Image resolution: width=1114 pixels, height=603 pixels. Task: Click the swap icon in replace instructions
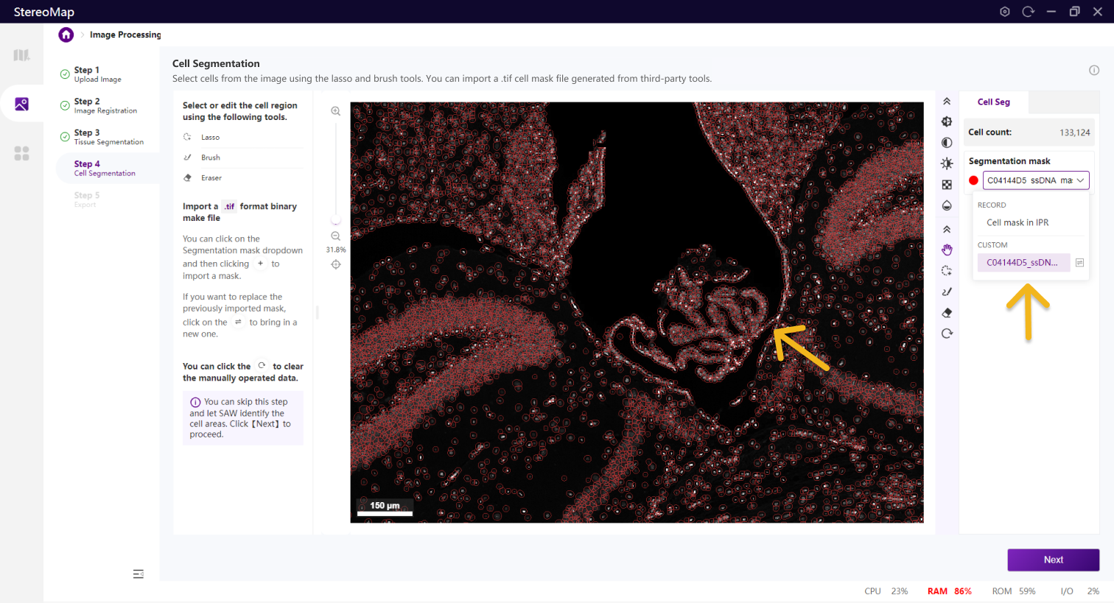click(x=238, y=322)
